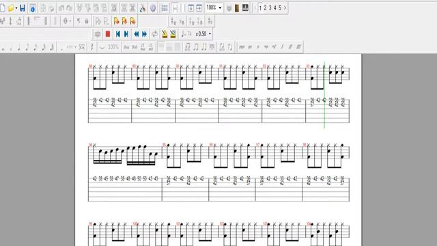Viewport: 437px width, 246px height.
Task: Click the next page chevron after 5
Action: [285, 8]
